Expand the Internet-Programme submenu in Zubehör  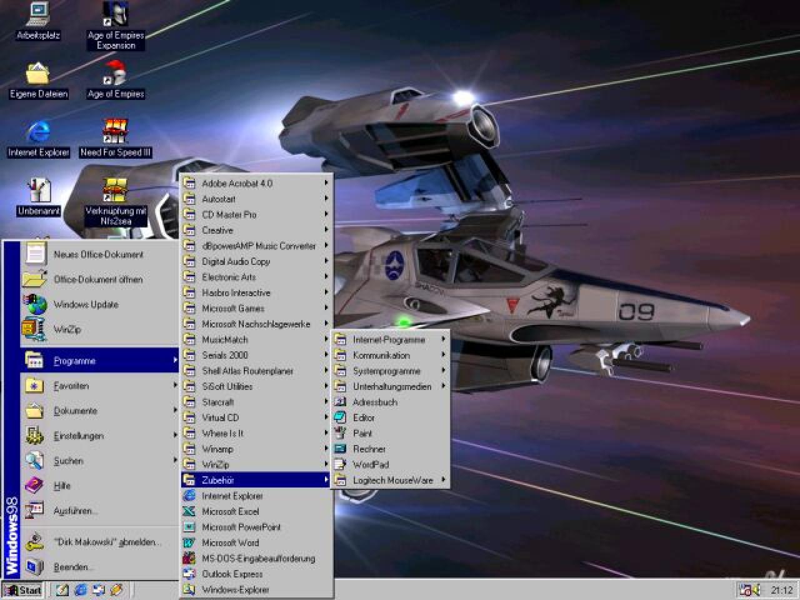pyautogui.click(x=391, y=339)
